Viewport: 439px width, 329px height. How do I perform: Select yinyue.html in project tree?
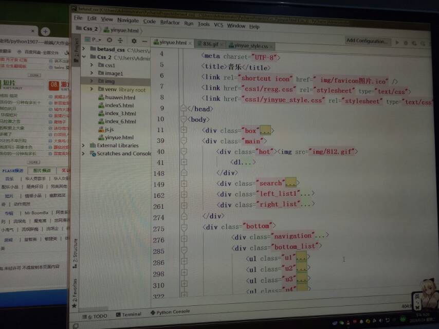pos(116,137)
